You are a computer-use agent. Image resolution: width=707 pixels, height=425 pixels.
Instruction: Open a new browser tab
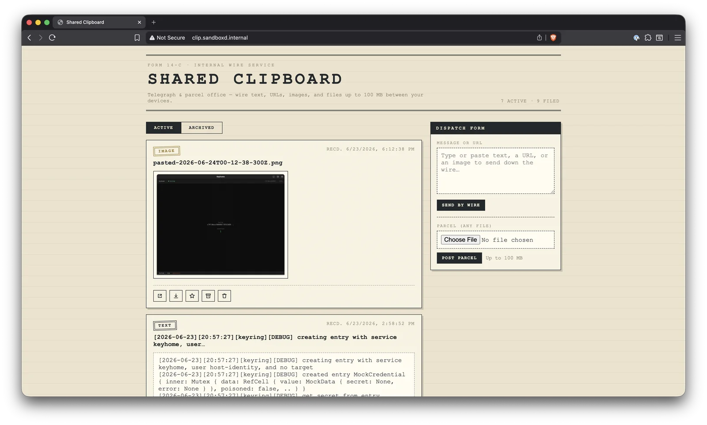[x=154, y=22]
